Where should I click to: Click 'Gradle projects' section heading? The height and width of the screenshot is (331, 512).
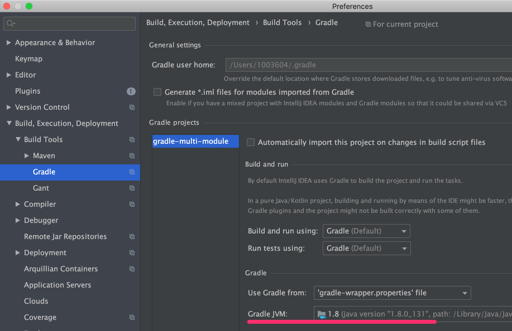(174, 123)
